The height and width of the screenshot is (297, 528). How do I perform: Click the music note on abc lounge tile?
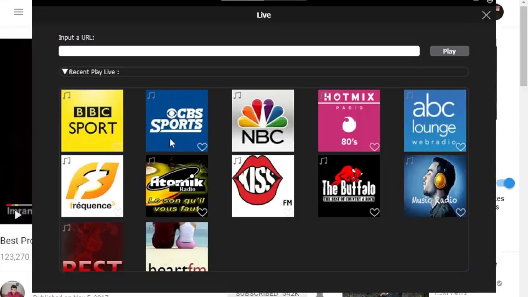coord(410,96)
